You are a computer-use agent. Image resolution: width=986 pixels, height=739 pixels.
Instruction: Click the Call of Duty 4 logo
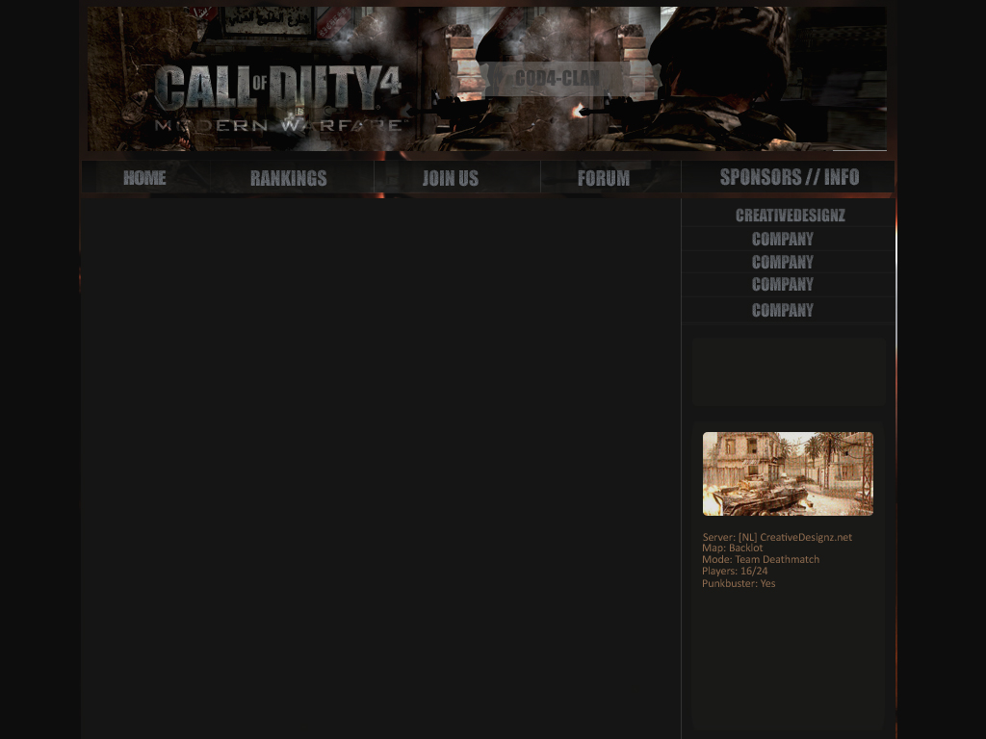[x=277, y=99]
